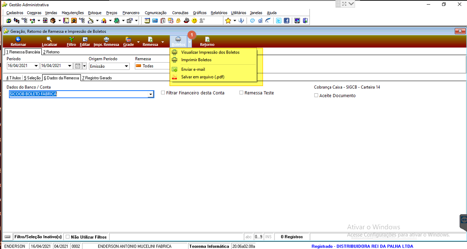Switch to the 2 Retorno tab
This screenshot has width=467, height=249.
coord(51,52)
